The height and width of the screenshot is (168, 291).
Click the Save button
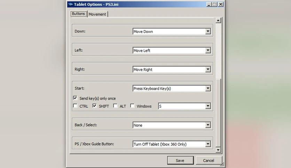[180, 160]
